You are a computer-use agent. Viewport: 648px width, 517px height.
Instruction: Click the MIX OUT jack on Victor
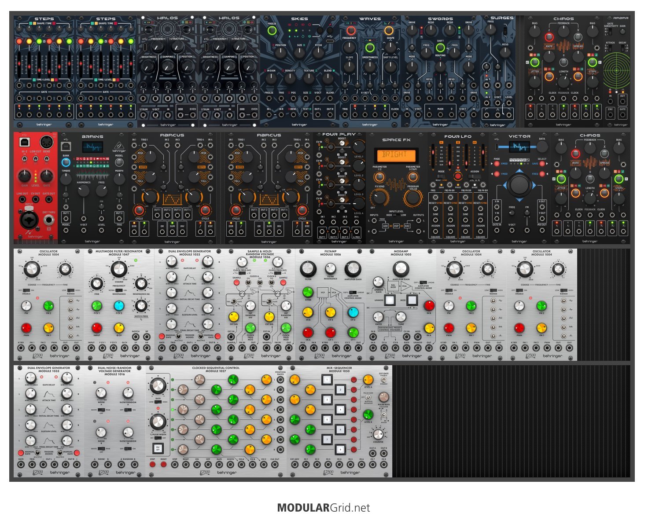point(542,230)
